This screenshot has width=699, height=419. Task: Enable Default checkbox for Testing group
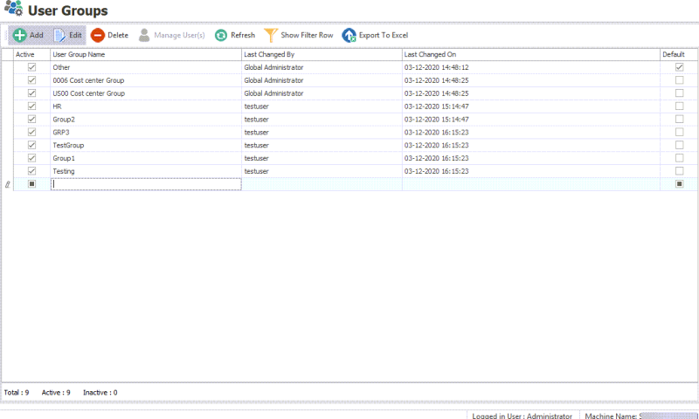pos(679,171)
